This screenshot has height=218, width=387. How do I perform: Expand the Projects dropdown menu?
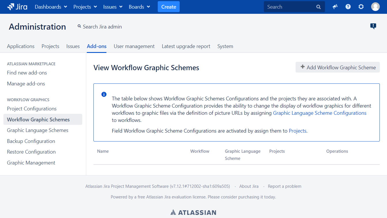point(85,7)
